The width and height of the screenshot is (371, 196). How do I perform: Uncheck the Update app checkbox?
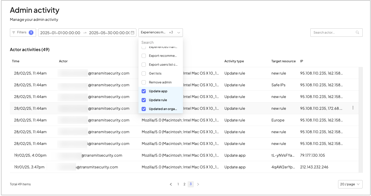(144, 91)
